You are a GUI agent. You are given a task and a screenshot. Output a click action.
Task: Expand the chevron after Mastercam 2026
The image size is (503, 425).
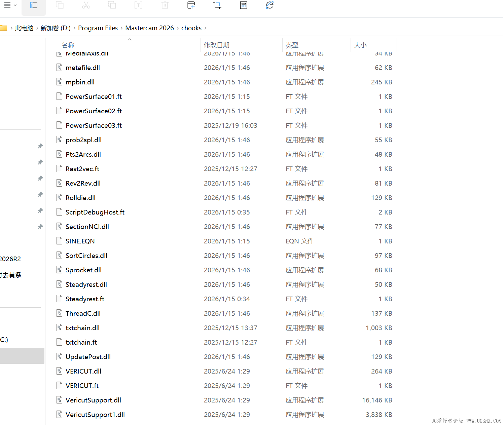(x=178, y=28)
